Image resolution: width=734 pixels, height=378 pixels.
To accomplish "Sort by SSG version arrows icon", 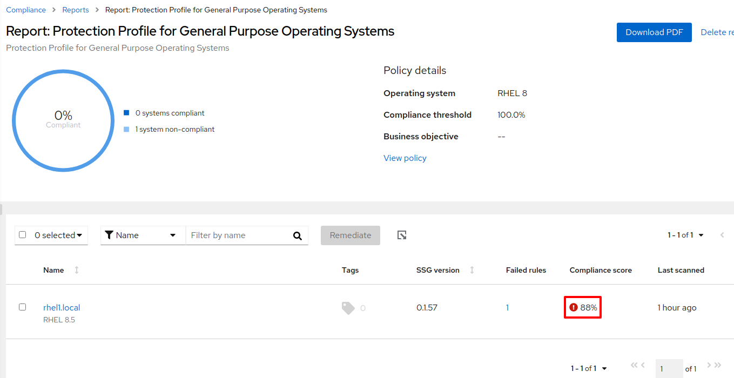I will coord(472,270).
